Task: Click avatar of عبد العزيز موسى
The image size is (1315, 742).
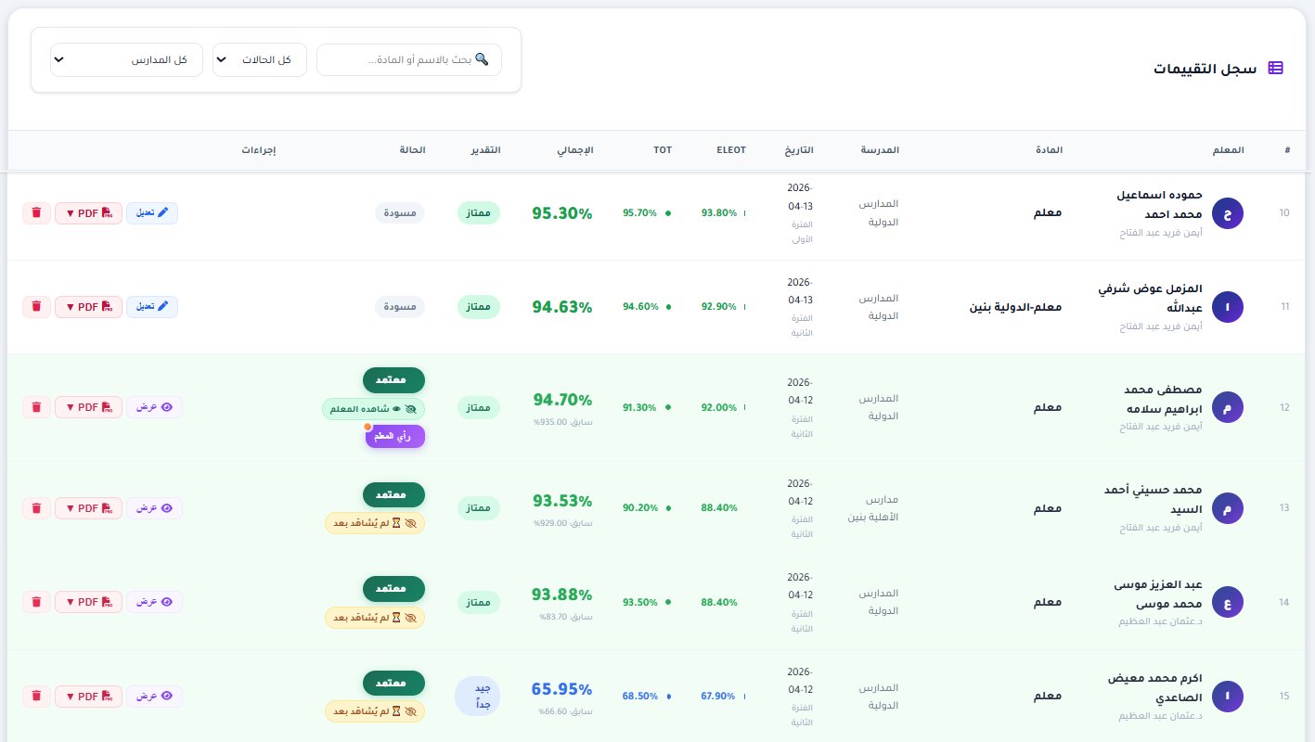Action: [1227, 602]
